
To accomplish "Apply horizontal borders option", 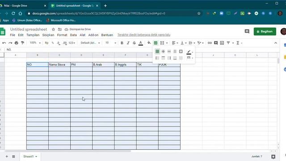I will coord(169,51).
